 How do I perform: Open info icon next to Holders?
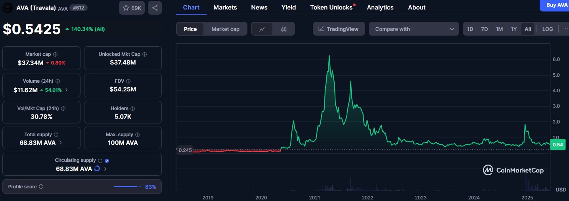132,108
